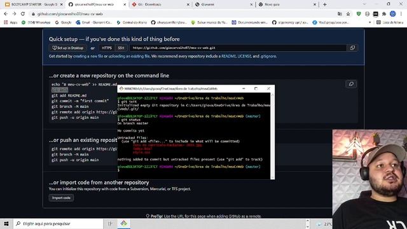The image size is (407, 229).
Task: Open Documentando bookmark
Action: coord(249,23)
